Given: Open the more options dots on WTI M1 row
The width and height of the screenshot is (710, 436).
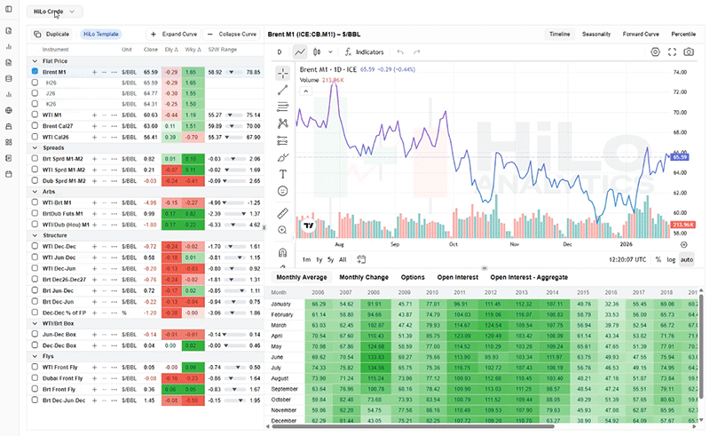Looking at the screenshot, I should pos(114,115).
